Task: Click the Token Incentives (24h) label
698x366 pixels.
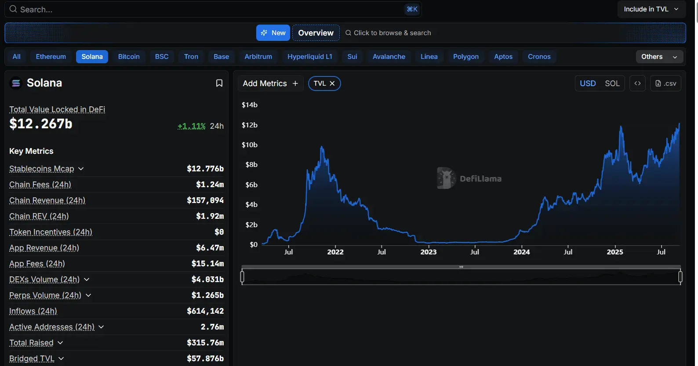Action: tap(51, 232)
